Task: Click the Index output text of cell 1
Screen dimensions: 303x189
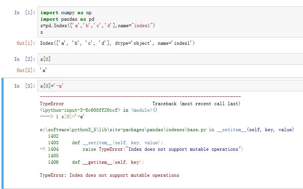Action: pos(117,43)
